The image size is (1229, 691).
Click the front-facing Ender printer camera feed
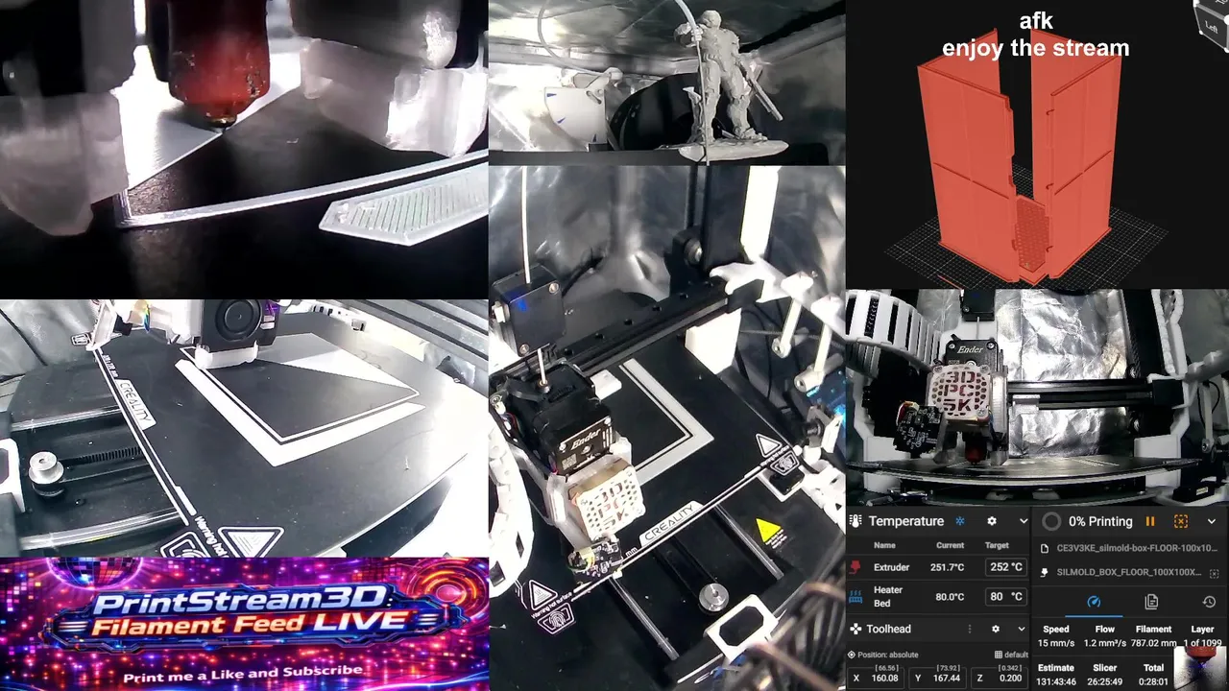click(x=1037, y=397)
